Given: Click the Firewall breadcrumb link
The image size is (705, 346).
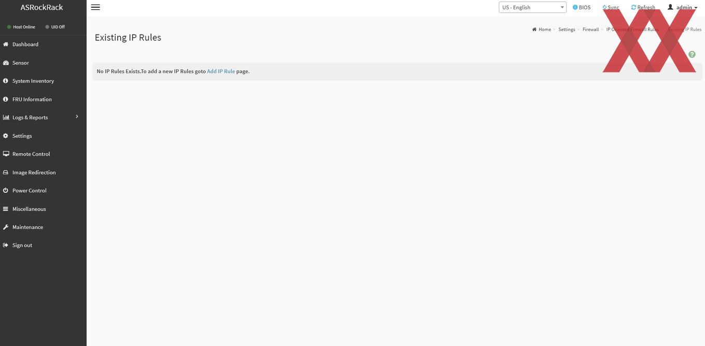Looking at the screenshot, I should (x=590, y=29).
